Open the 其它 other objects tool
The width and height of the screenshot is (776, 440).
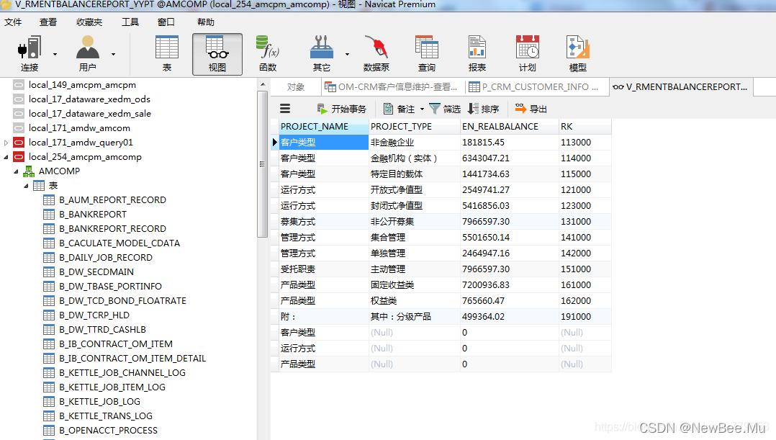pyautogui.click(x=321, y=53)
